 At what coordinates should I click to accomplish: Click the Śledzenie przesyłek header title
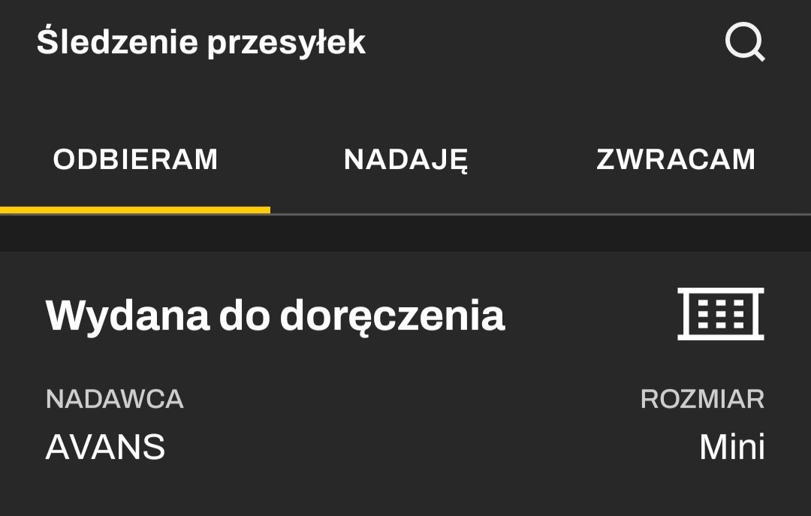click(x=200, y=42)
